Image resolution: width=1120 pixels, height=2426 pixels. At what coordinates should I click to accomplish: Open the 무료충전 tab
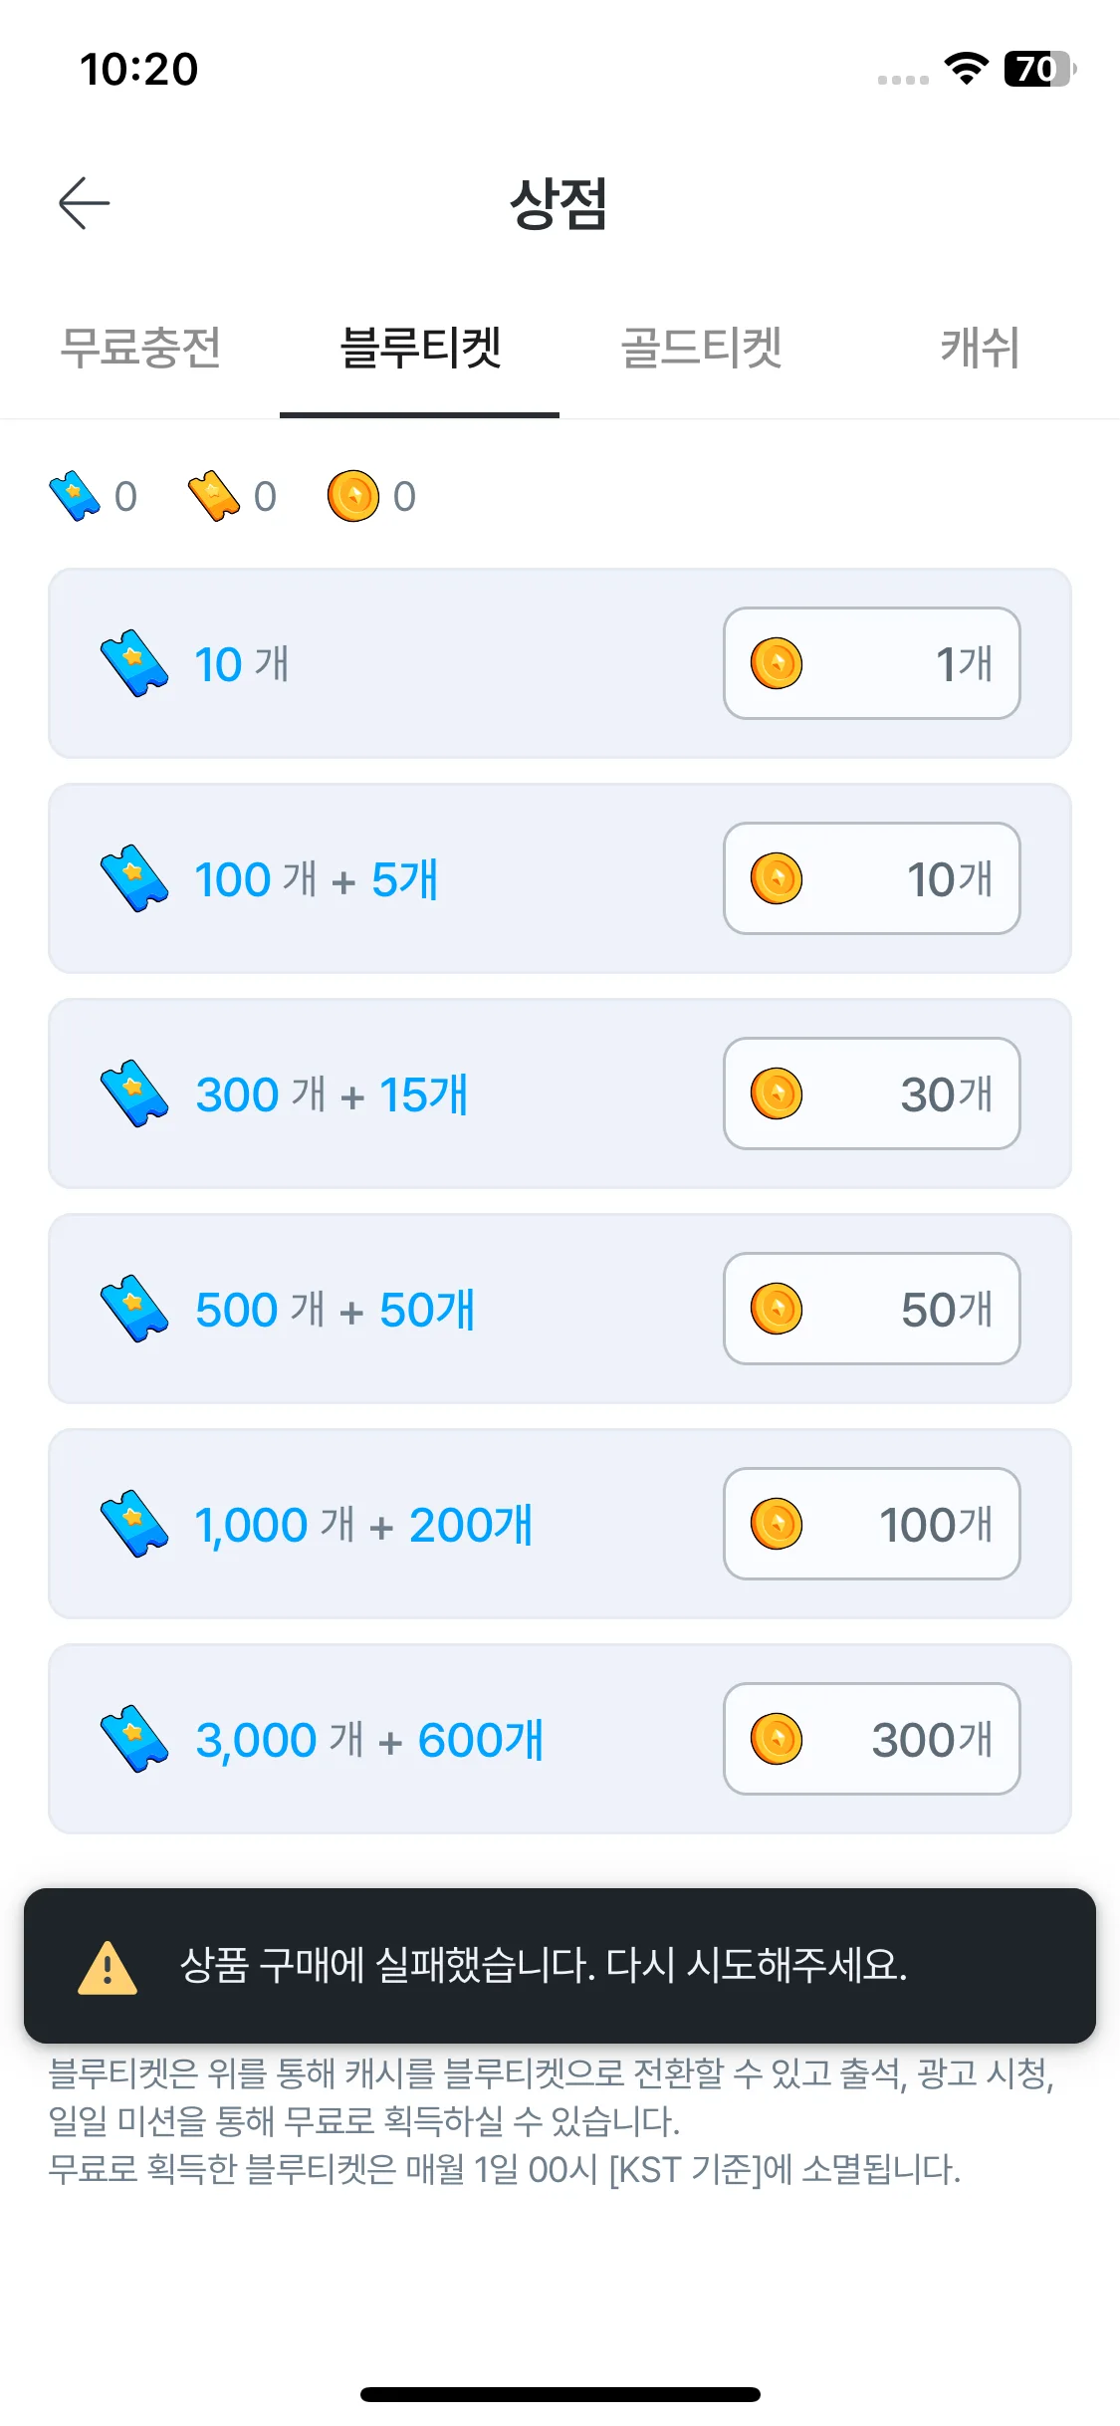(x=140, y=348)
